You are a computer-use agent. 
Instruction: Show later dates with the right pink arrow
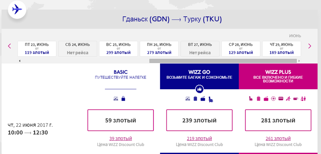click(310, 46)
